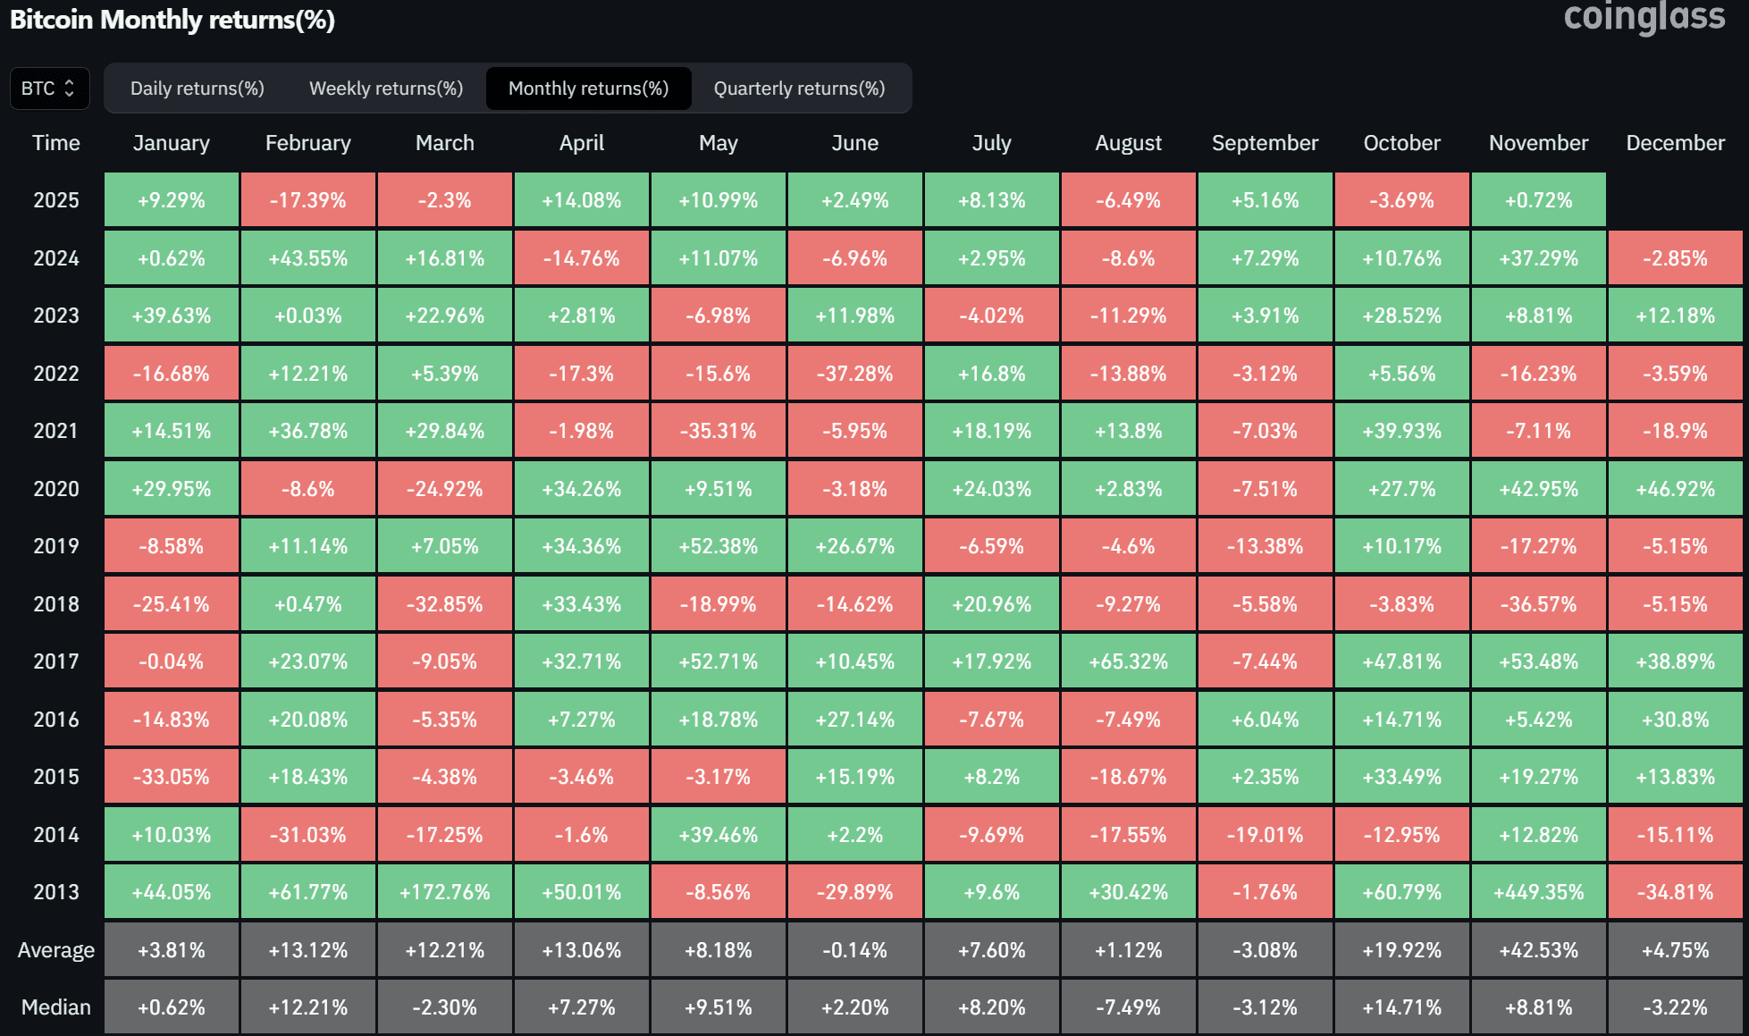Click the November column header
Image resolution: width=1749 pixels, height=1036 pixels.
(1538, 143)
